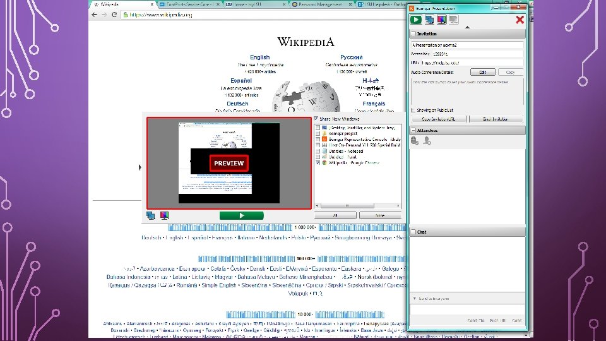Open the Simple English link
The image size is (606, 341).
click(219, 285)
